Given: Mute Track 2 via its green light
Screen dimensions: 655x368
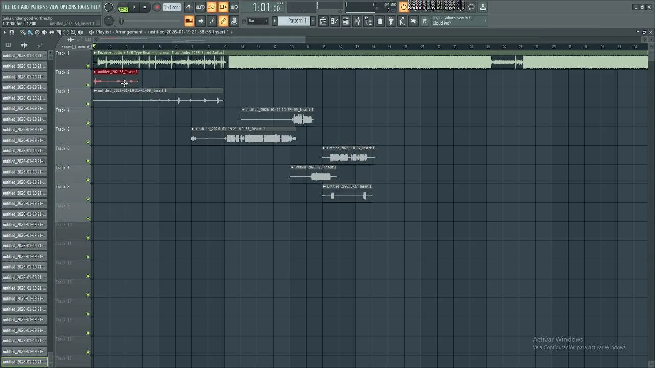Looking at the screenshot, I should tap(88, 85).
